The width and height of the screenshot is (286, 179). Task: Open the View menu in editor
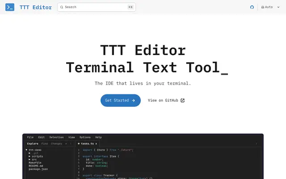[x=71, y=137]
